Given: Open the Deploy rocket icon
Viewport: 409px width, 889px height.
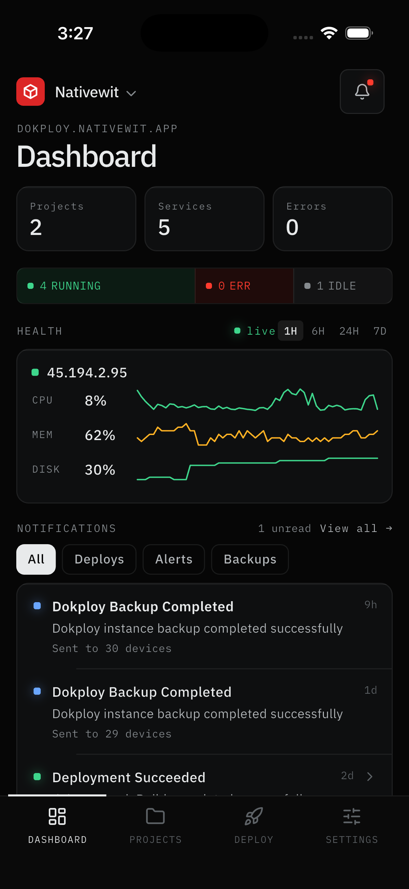Looking at the screenshot, I should point(254,816).
